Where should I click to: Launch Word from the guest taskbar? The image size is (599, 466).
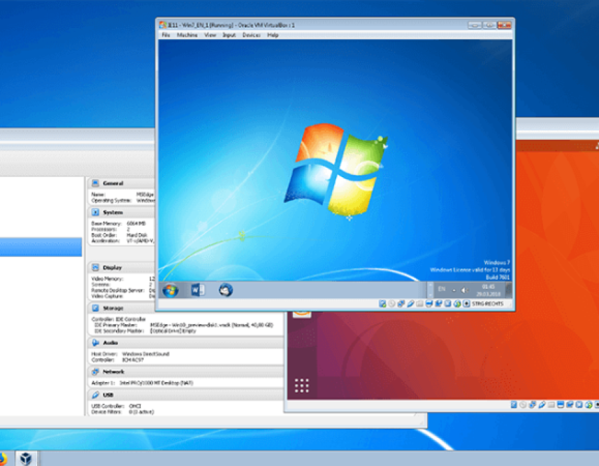pos(198,290)
